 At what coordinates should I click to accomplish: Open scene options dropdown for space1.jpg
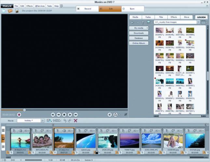(x=92, y=131)
